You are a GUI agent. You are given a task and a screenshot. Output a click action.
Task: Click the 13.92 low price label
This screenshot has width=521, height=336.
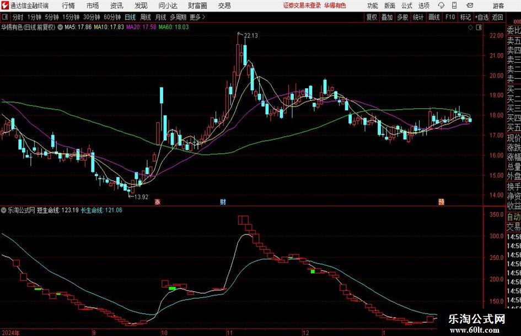click(141, 197)
